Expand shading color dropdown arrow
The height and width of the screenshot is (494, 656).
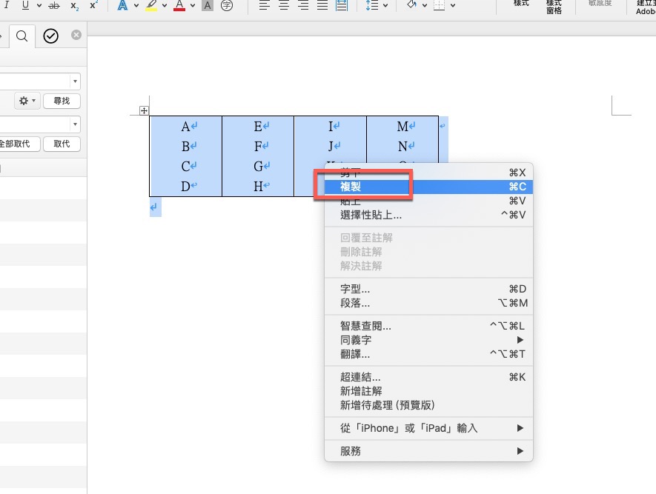pyautogui.click(x=425, y=5)
